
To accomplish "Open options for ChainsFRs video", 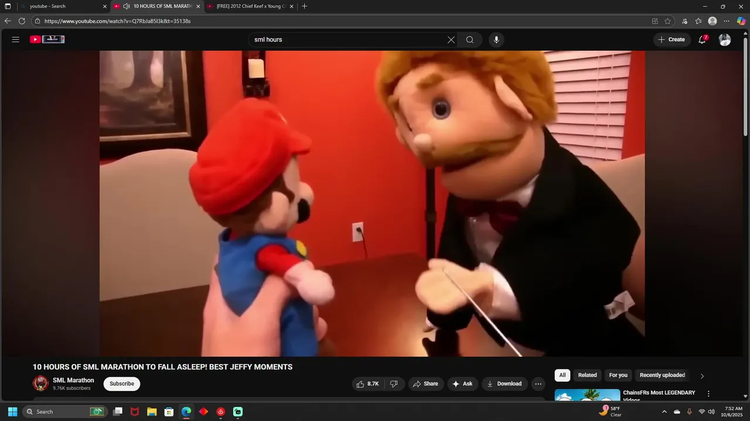I will (708, 394).
